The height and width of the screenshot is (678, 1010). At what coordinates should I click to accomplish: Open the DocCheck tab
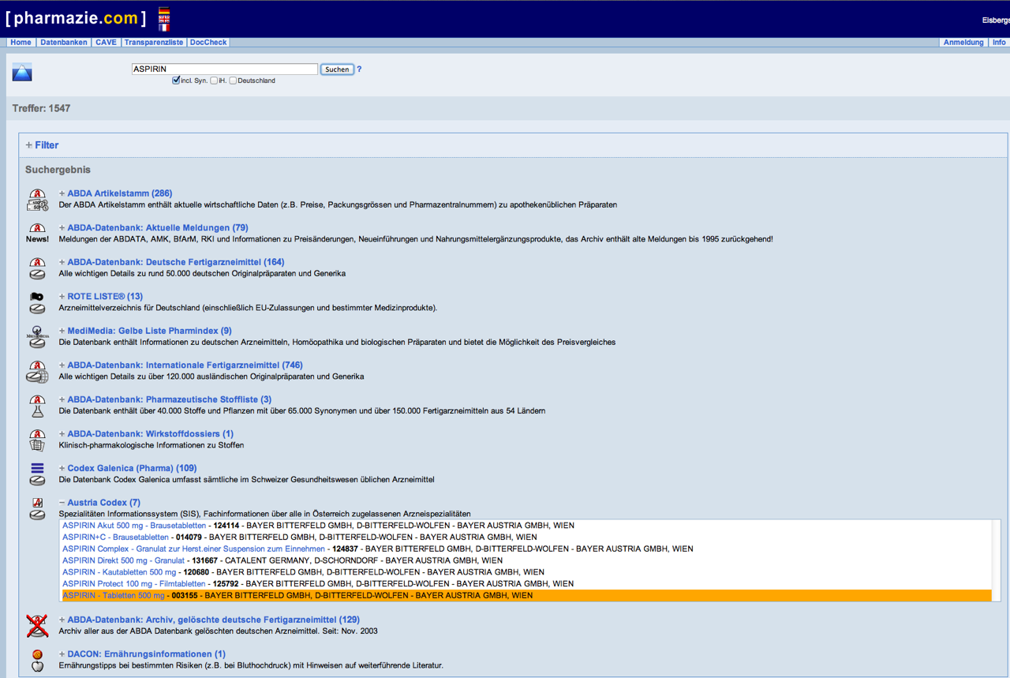pos(208,43)
